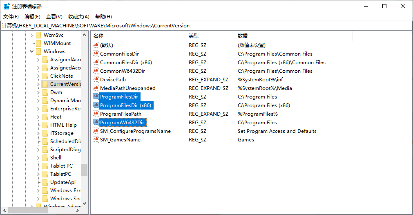Click the string icon beside ProgramFilesPath
This screenshot has width=413, height=215.
(x=96, y=114)
